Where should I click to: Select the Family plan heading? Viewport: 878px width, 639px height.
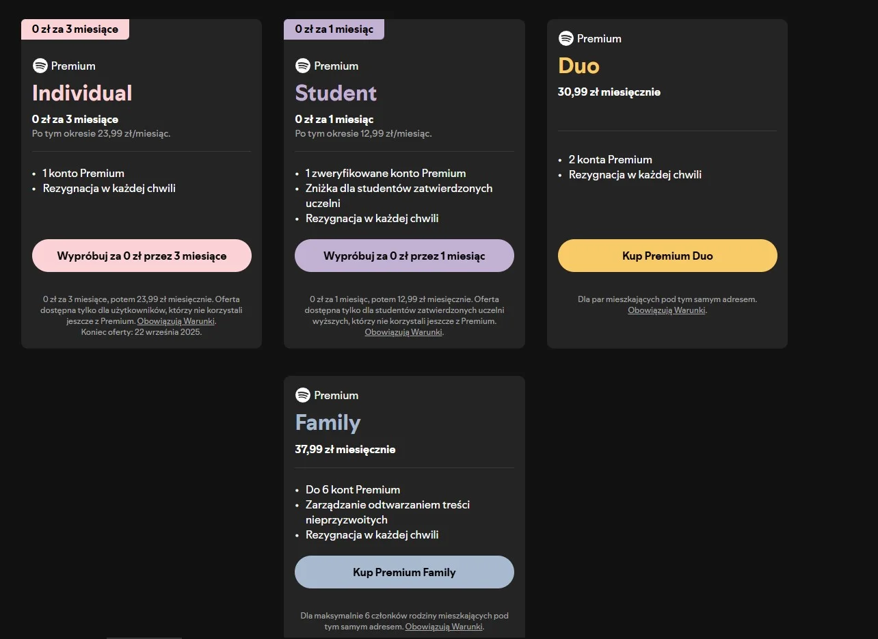pos(328,423)
